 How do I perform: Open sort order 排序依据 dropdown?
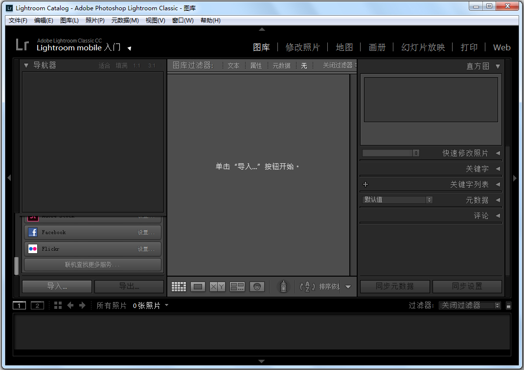pyautogui.click(x=329, y=286)
